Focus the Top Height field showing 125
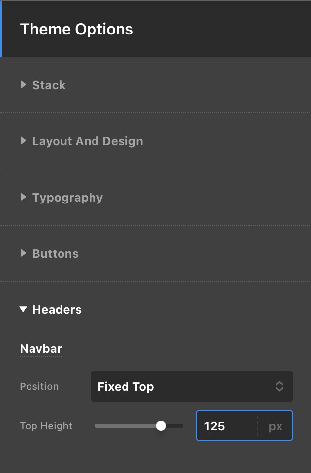 226,426
